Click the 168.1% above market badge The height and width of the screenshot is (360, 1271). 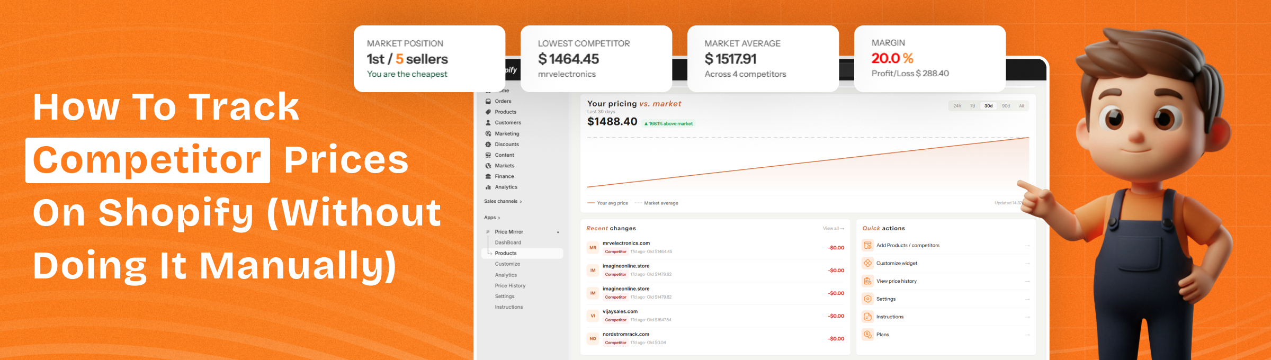pyautogui.click(x=668, y=123)
